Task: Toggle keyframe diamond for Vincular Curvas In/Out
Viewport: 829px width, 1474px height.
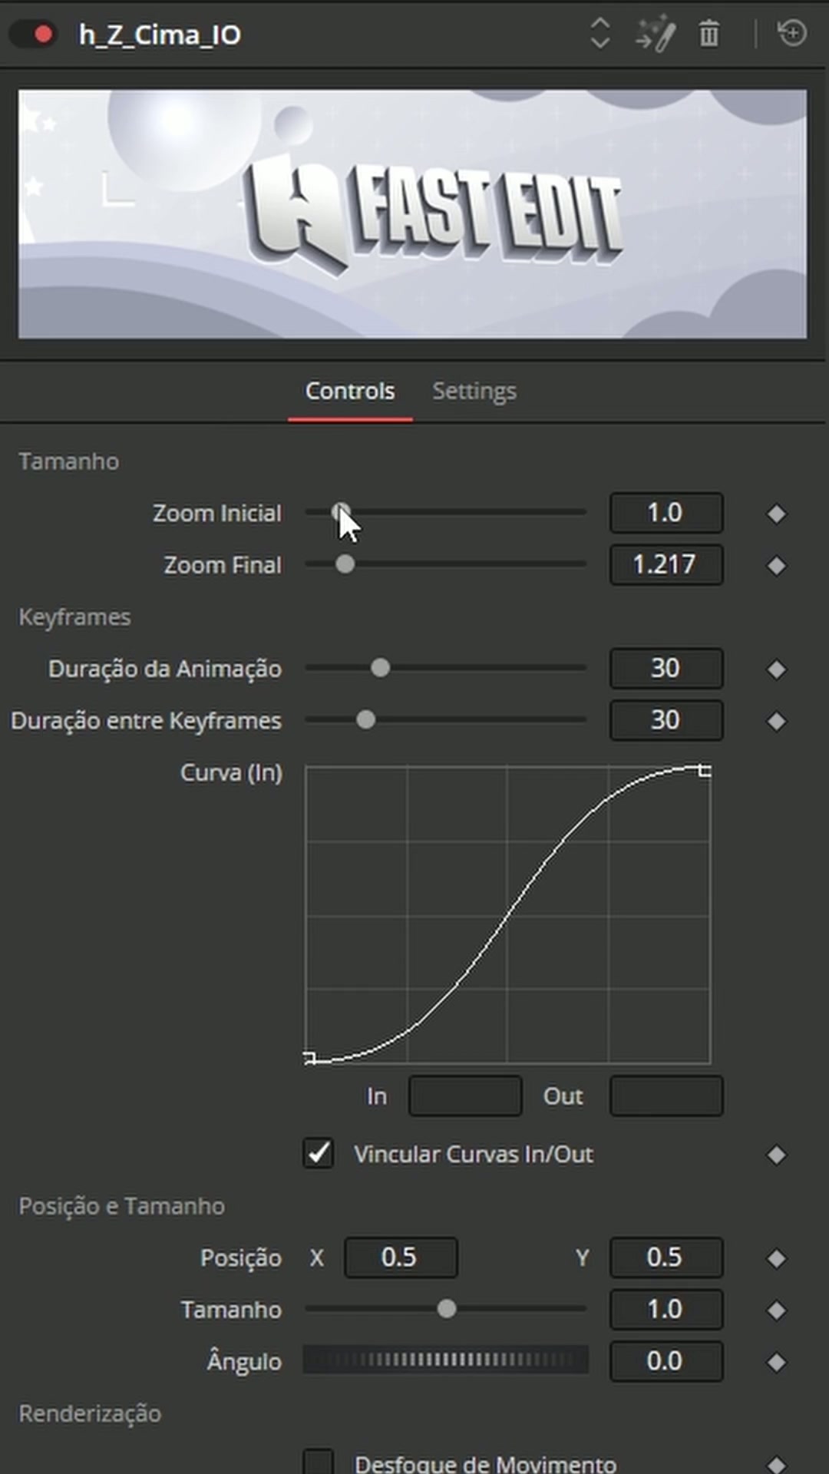Action: [777, 1155]
